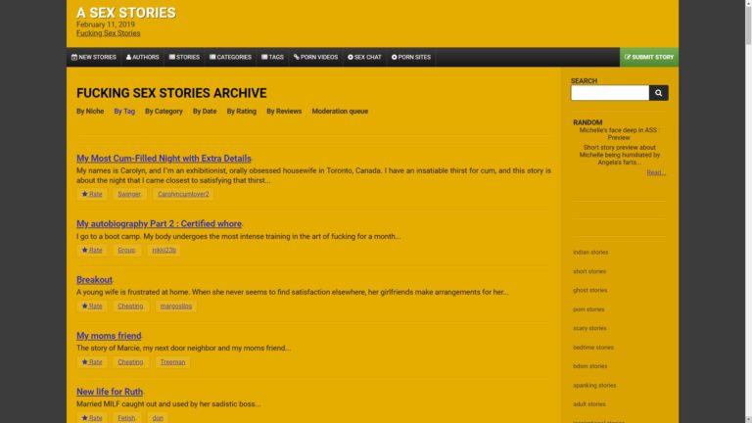Sort the archive By Date
Screen dimensions: 752x423
(205, 112)
